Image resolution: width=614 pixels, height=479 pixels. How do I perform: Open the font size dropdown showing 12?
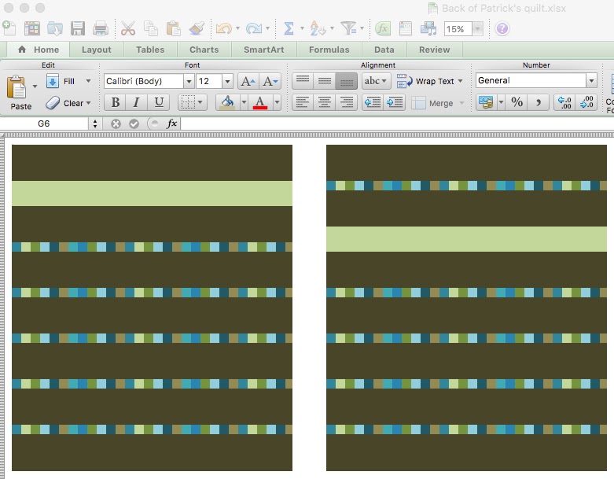(x=227, y=82)
